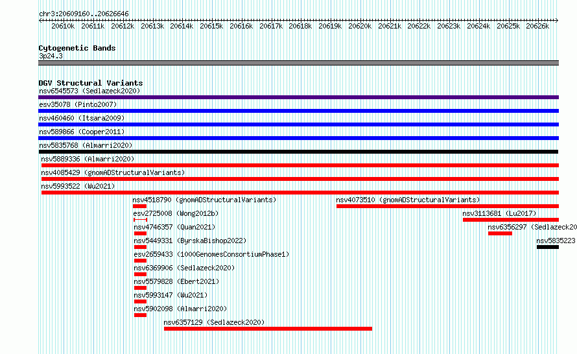Open nsv5889336 (Almarri2020) variant label

88,159
